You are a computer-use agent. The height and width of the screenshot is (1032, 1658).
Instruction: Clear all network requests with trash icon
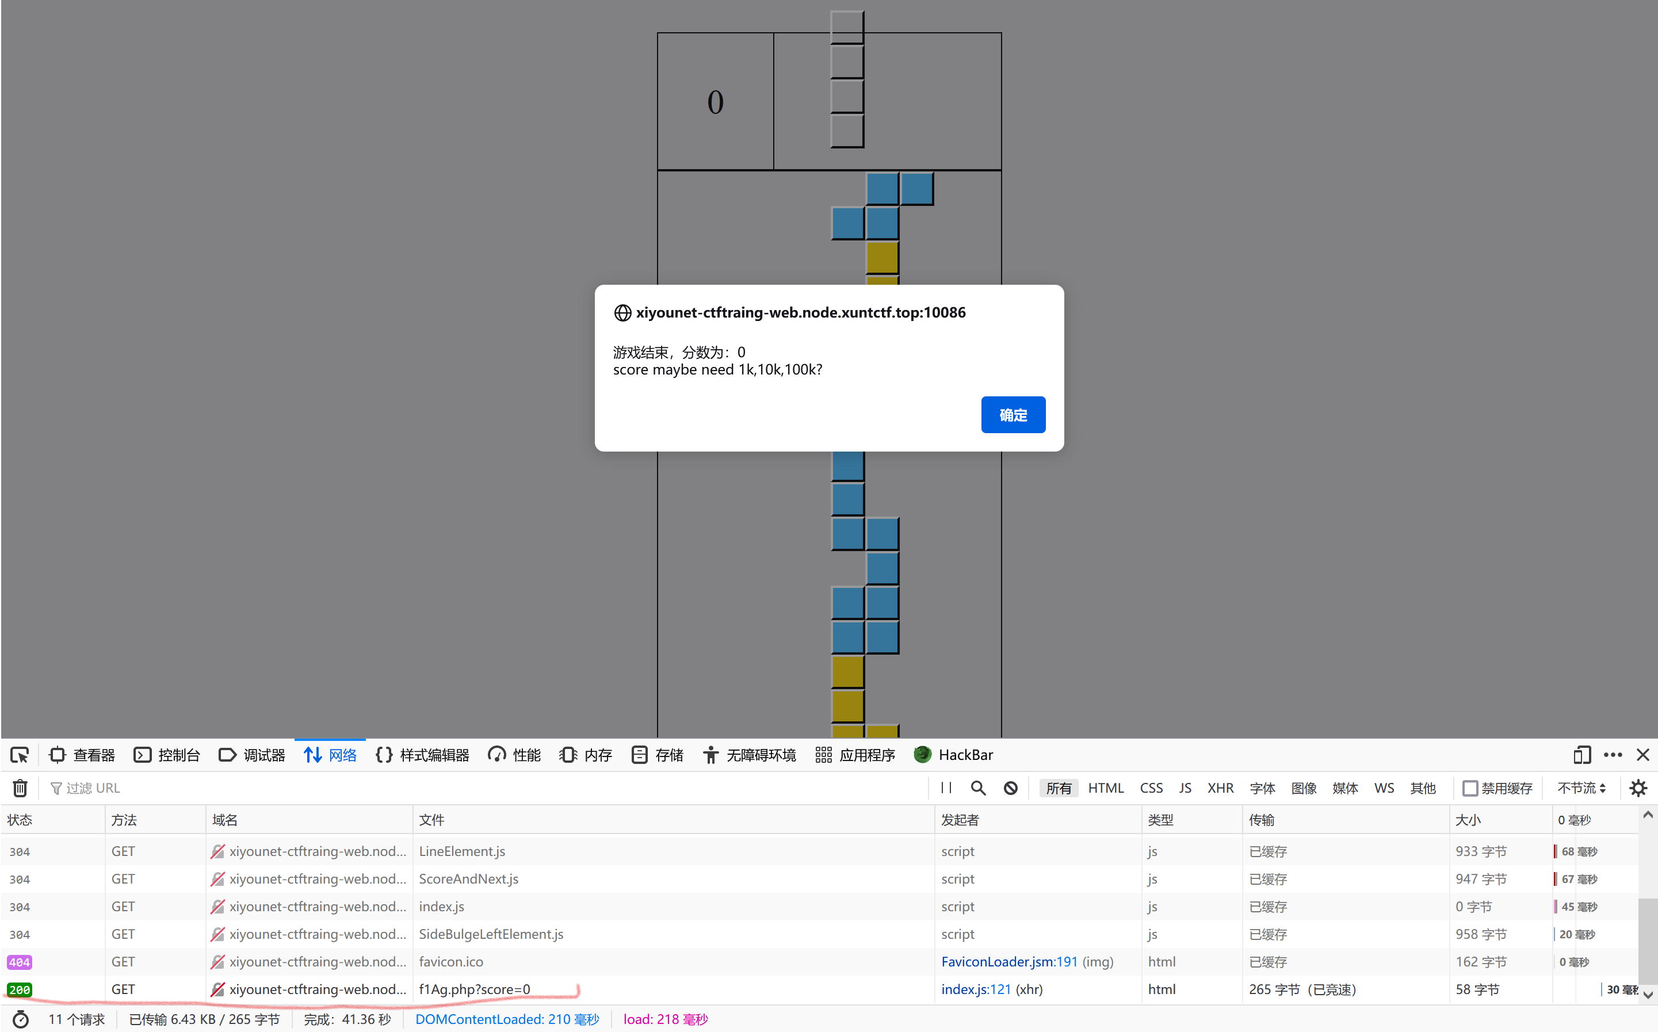pyautogui.click(x=19, y=788)
